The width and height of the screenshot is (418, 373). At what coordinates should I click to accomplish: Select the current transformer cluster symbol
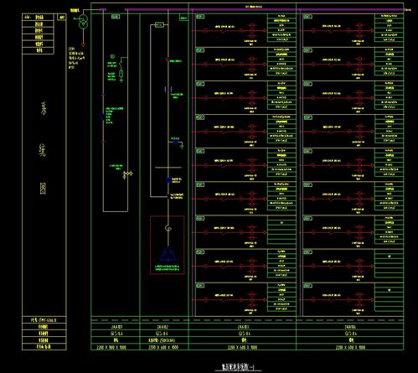click(127, 174)
